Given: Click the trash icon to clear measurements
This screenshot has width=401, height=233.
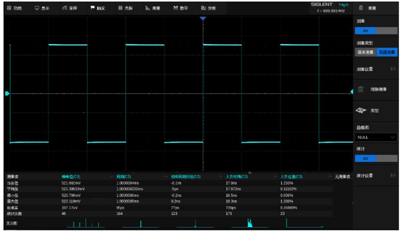Looking at the screenshot, I should pyautogui.click(x=360, y=89).
